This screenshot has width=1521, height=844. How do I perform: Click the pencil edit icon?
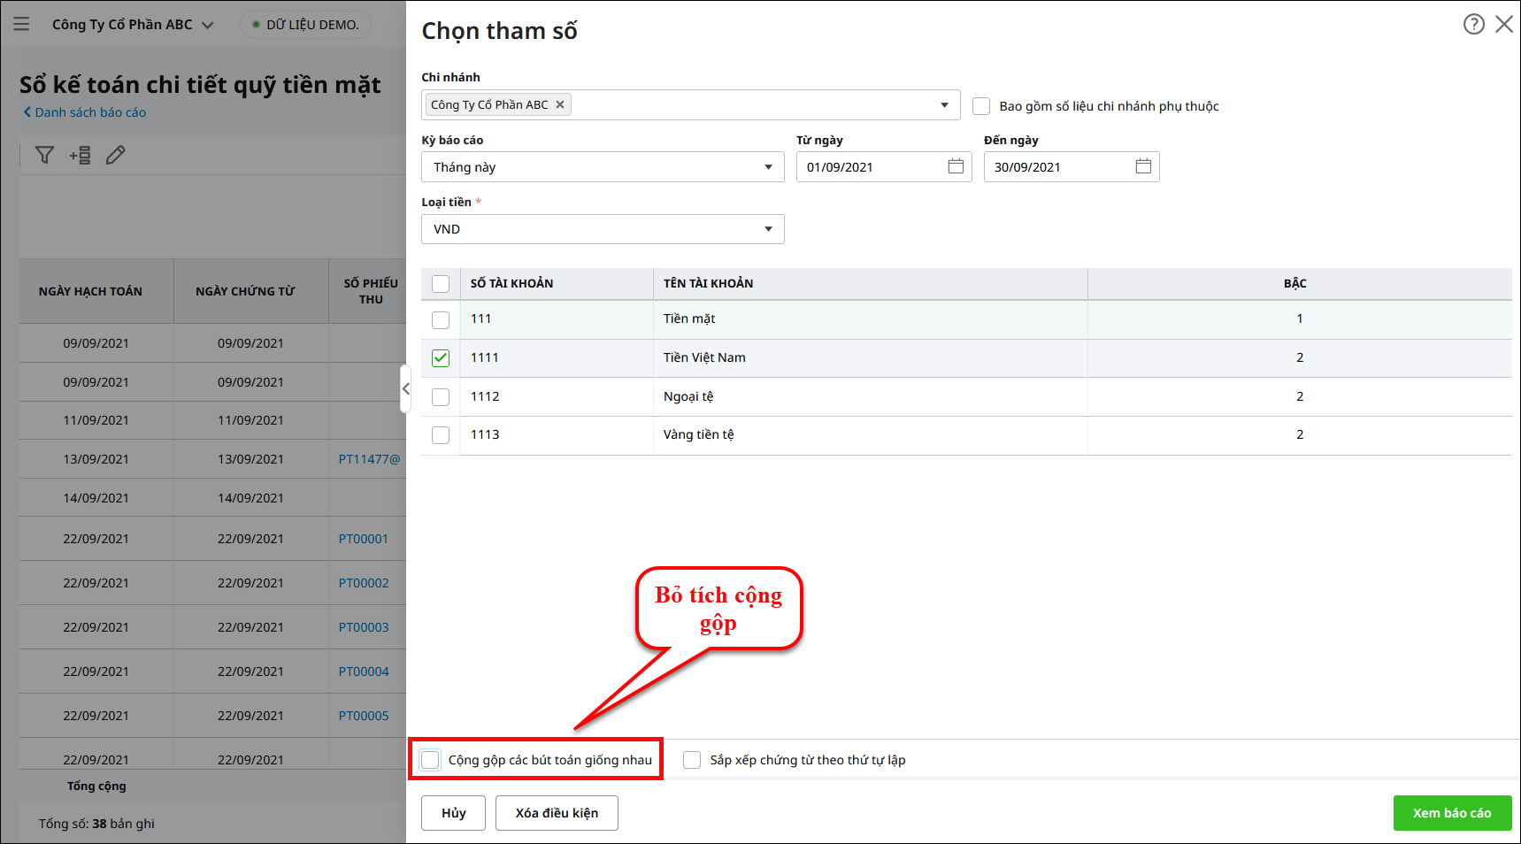(x=115, y=156)
